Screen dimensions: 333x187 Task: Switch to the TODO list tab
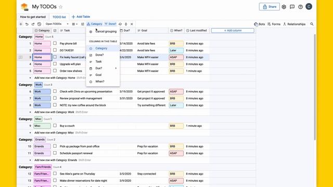pyautogui.click(x=59, y=17)
